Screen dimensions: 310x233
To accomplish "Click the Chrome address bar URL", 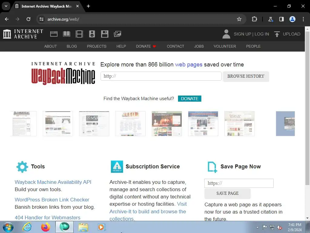I will (x=63, y=19).
